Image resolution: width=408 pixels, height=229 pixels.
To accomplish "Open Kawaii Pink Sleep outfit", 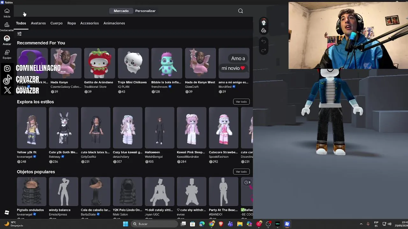I will (192, 128).
